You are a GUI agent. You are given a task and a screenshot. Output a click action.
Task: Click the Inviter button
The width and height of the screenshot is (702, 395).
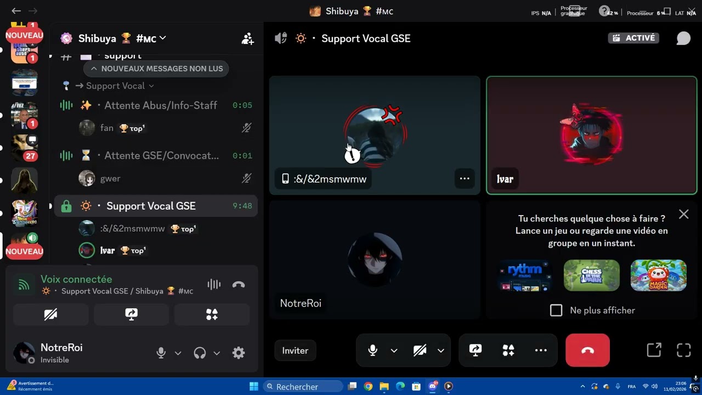click(x=295, y=351)
